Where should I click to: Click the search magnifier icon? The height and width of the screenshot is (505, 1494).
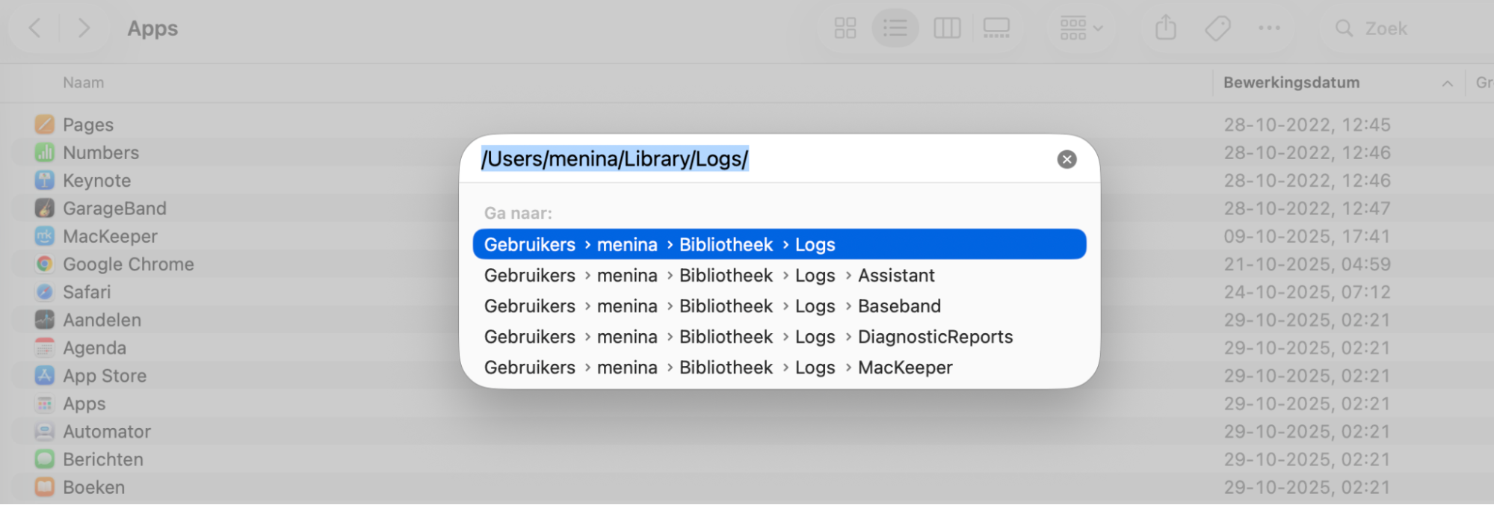(1344, 28)
